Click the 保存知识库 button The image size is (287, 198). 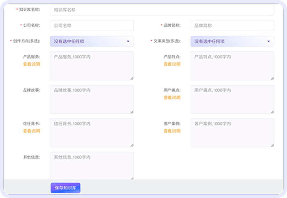tap(65, 188)
